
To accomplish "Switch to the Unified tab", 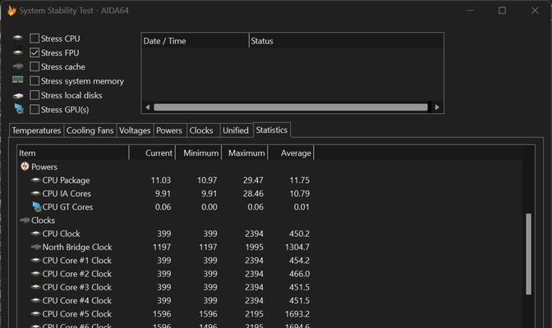I will click(236, 130).
